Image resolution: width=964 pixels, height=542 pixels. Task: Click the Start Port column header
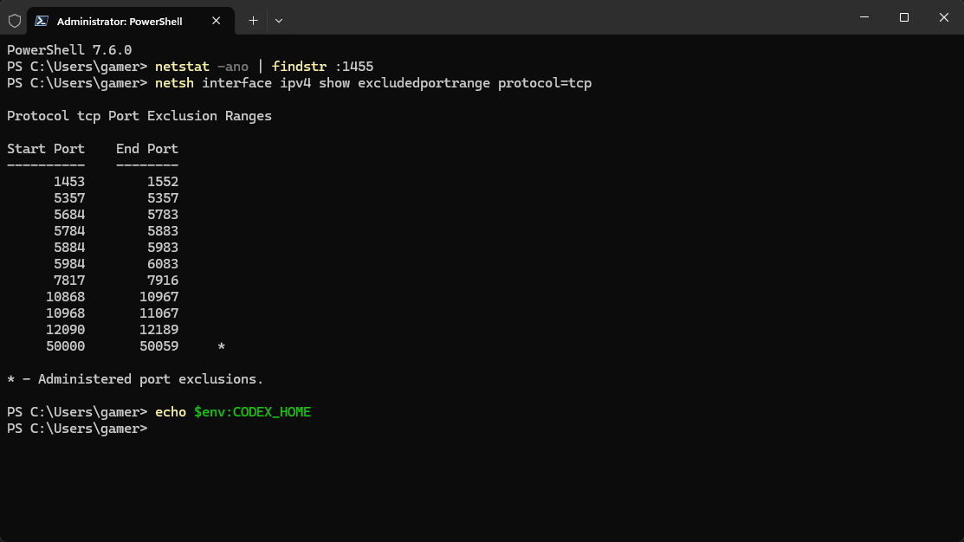tap(46, 149)
